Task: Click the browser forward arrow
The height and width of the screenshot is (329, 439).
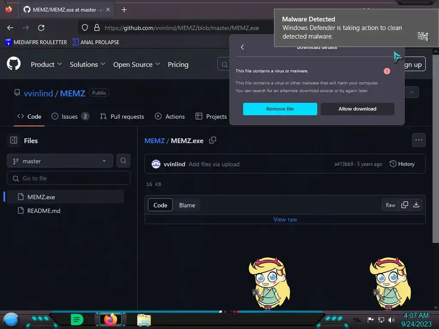Action: pos(26,28)
